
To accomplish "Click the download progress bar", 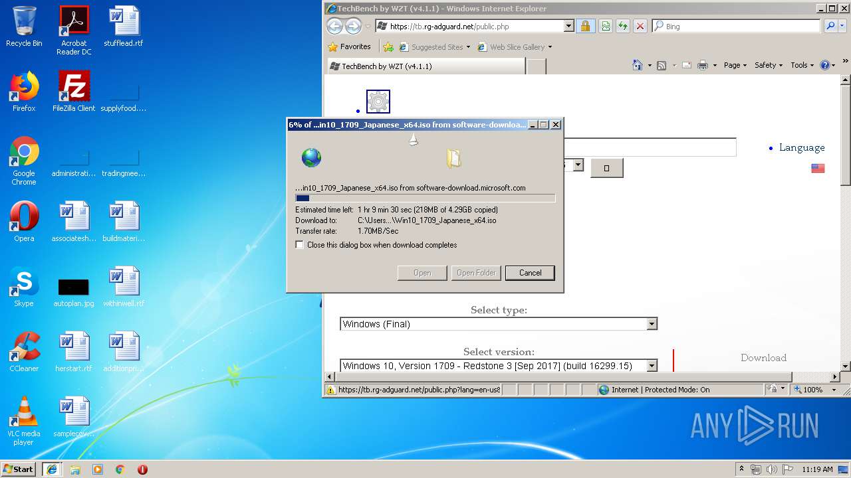I will point(425,198).
